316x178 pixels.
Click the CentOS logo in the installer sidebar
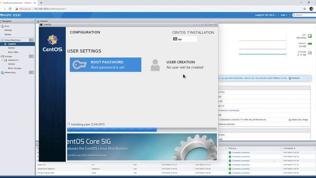52,44
